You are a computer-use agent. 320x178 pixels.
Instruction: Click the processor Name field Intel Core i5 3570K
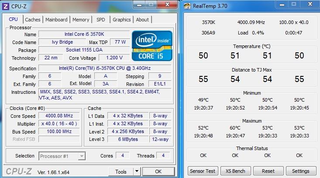[x=84, y=34]
